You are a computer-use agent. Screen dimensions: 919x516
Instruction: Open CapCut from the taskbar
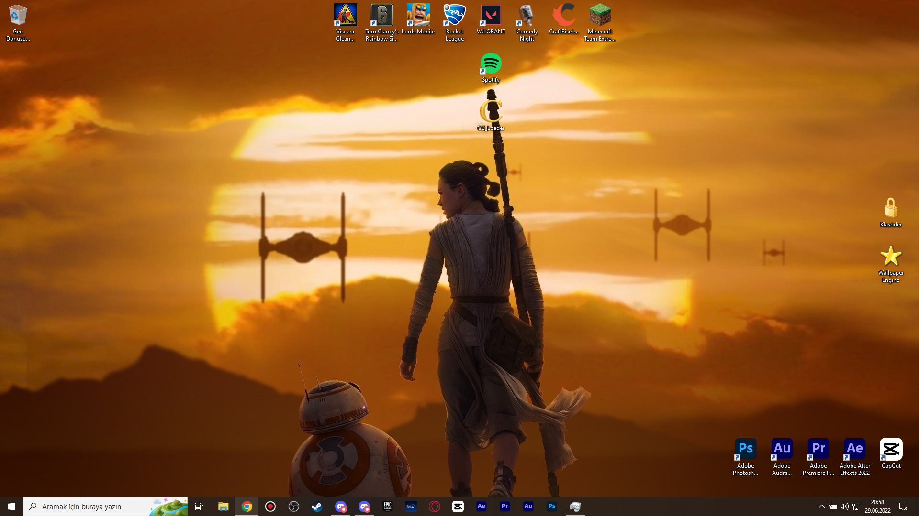(x=458, y=506)
